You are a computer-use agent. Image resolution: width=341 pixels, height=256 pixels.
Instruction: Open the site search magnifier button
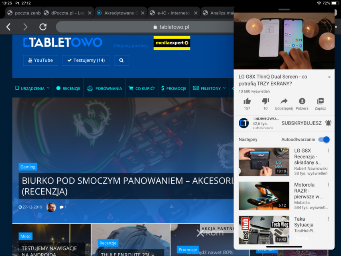(x=121, y=60)
